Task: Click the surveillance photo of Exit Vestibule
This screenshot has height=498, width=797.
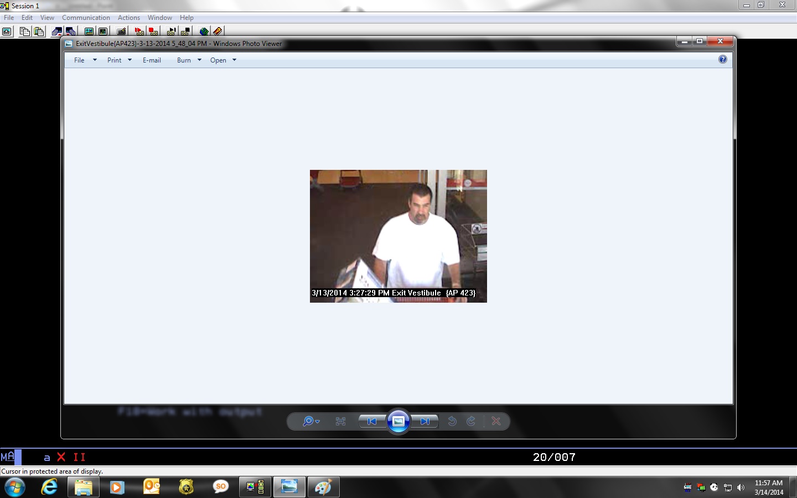Action: click(398, 236)
